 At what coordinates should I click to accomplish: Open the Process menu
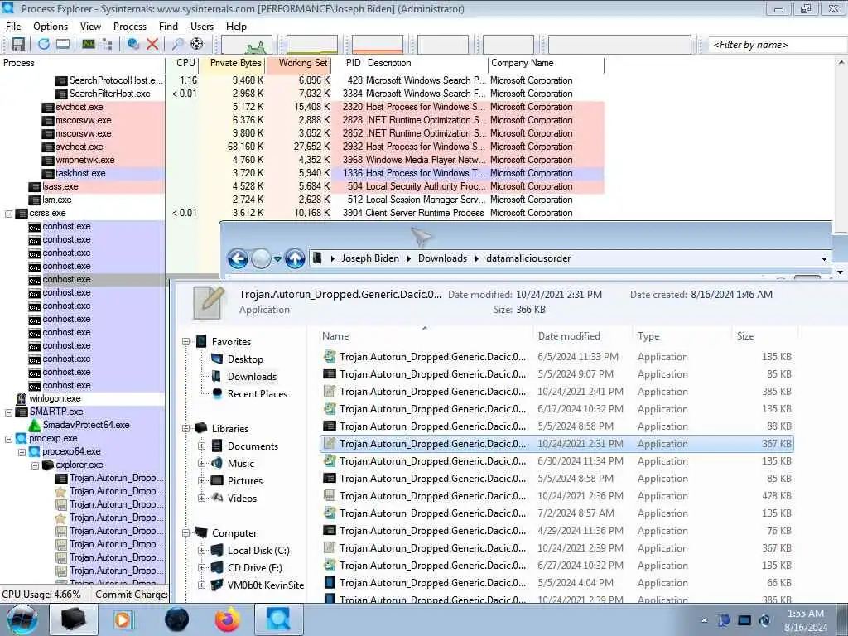130,26
